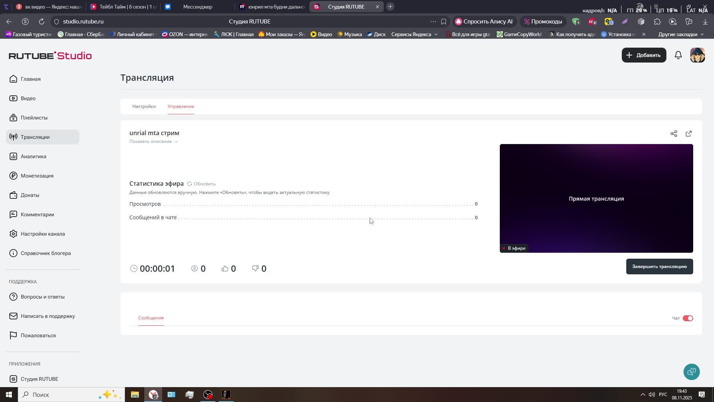
Task: Click Спросить Алису AI button
Action: point(484,22)
